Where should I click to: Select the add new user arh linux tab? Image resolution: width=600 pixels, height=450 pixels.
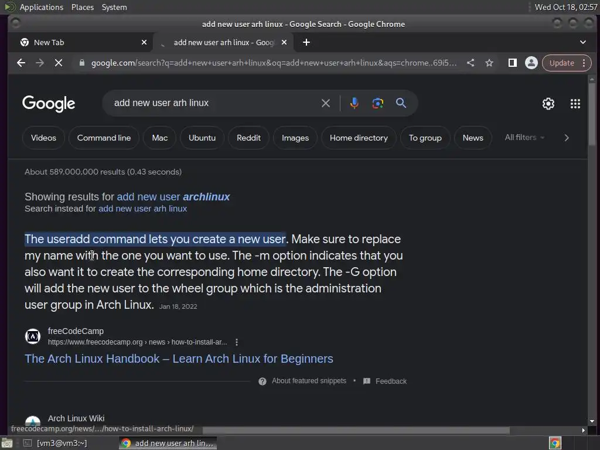point(223,42)
